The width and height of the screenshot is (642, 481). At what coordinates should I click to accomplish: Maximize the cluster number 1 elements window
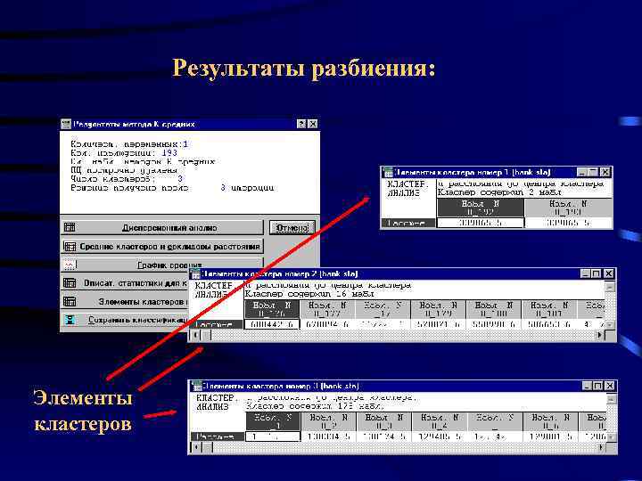tap(592, 172)
